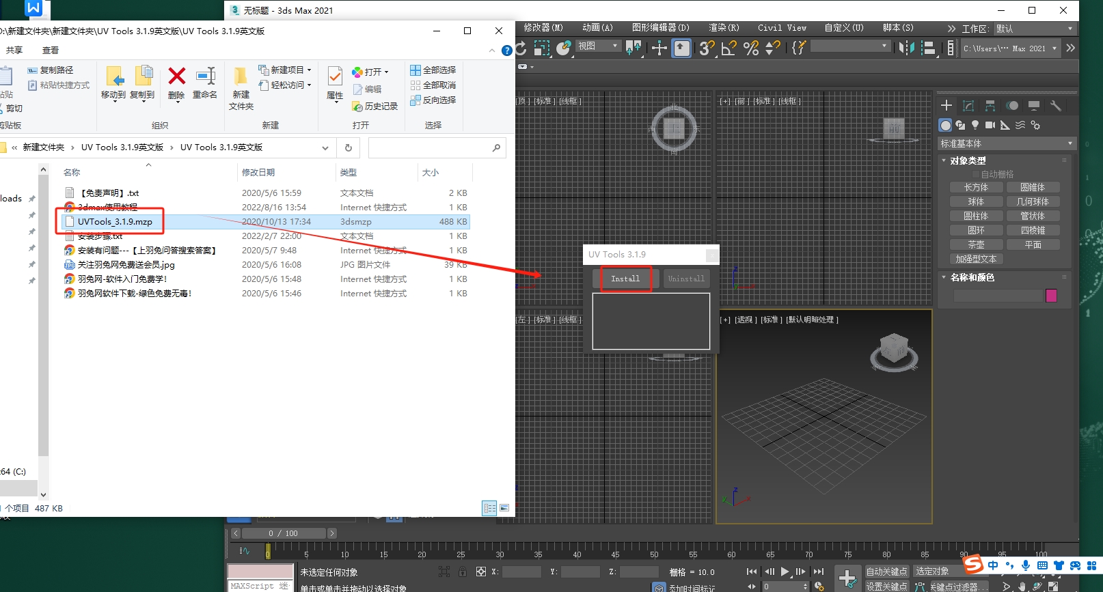Screen dimensions: 1103x592
Task: Open the 动画(A) menu
Action: tap(597, 28)
